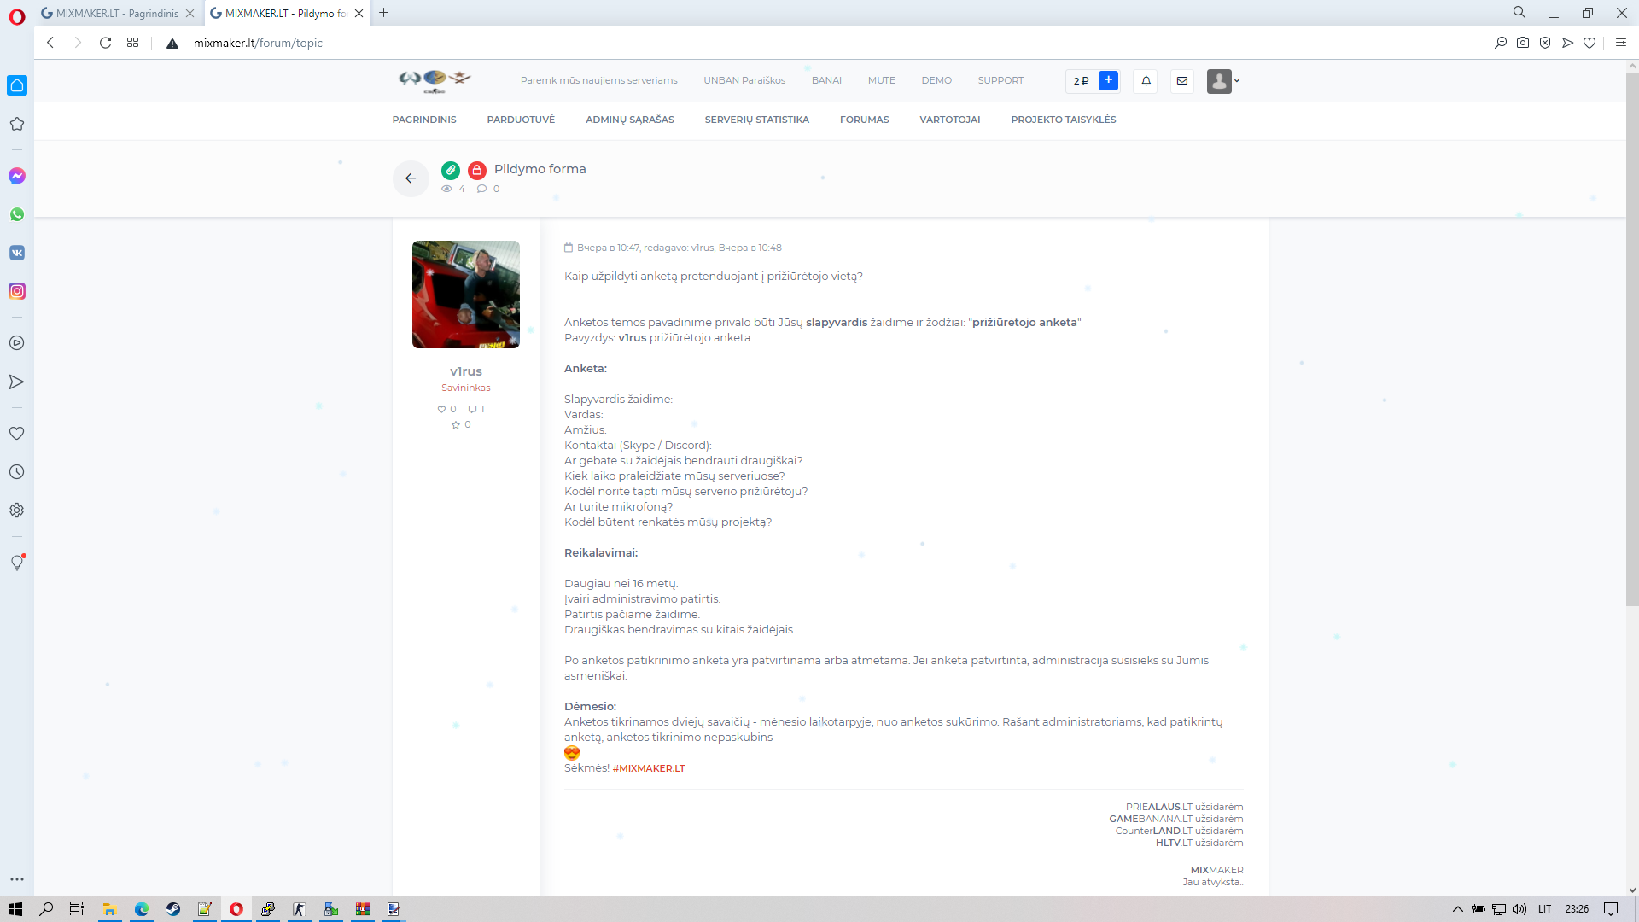Click the green pinned topic icon
Screen dimensions: 1639x922
pos(451,170)
